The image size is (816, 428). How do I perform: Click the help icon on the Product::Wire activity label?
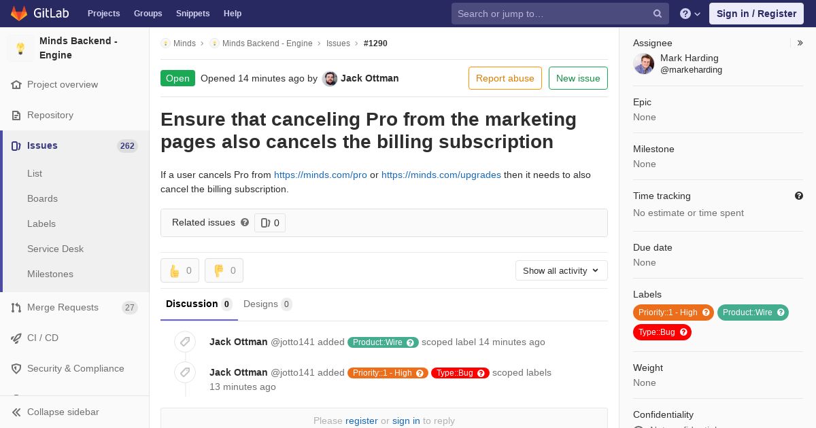point(411,342)
